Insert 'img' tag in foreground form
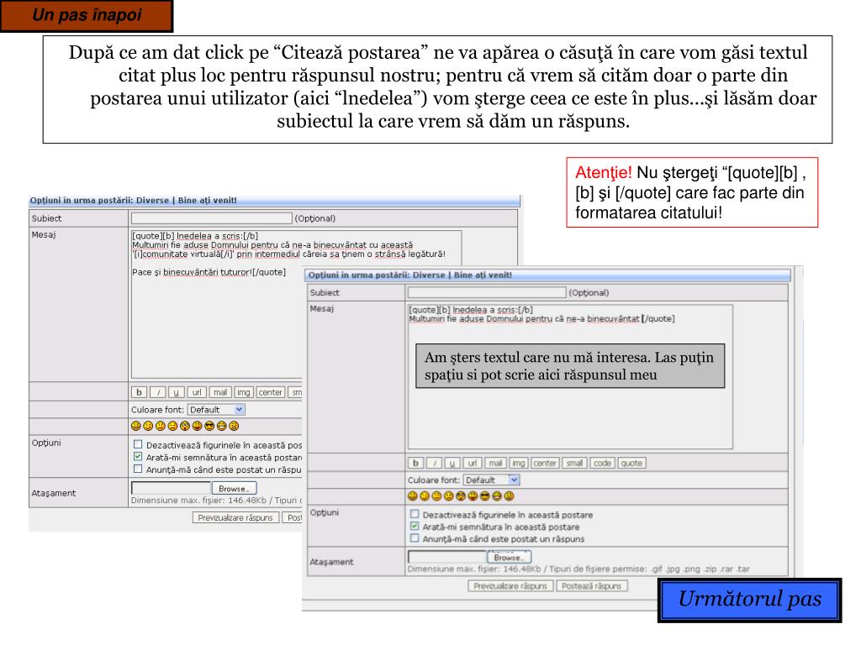861x645 pixels. pos(519,463)
